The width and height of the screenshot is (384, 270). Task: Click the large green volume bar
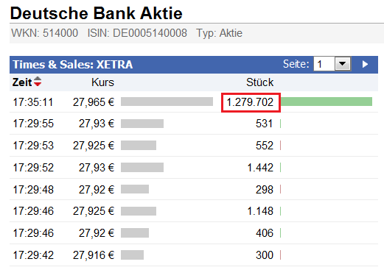coord(327,102)
